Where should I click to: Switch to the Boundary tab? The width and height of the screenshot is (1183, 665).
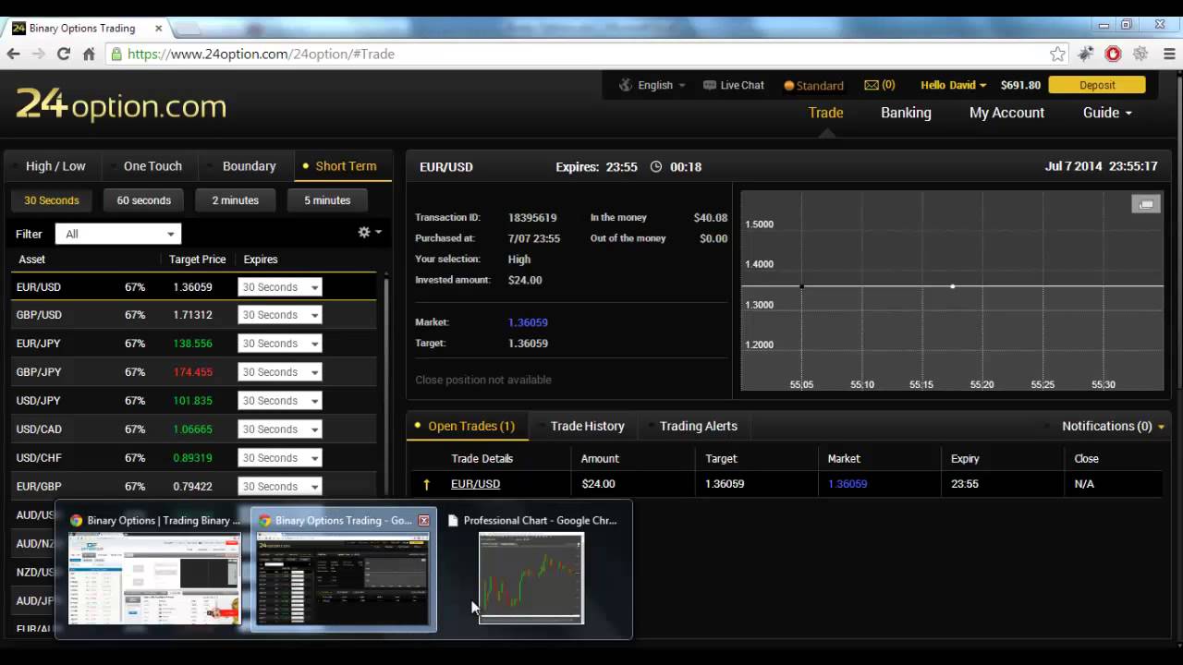point(249,166)
